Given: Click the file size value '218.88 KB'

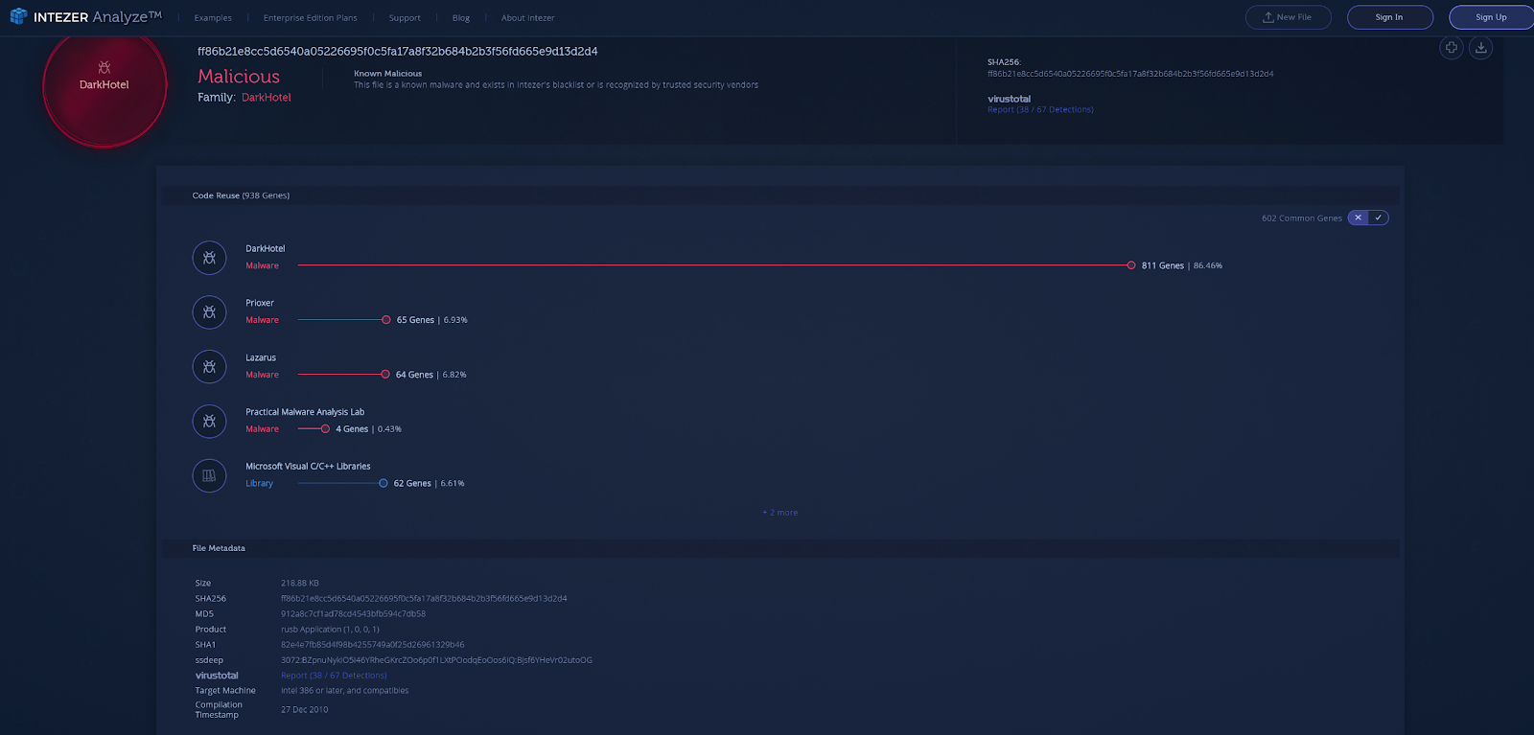Looking at the screenshot, I should point(300,584).
